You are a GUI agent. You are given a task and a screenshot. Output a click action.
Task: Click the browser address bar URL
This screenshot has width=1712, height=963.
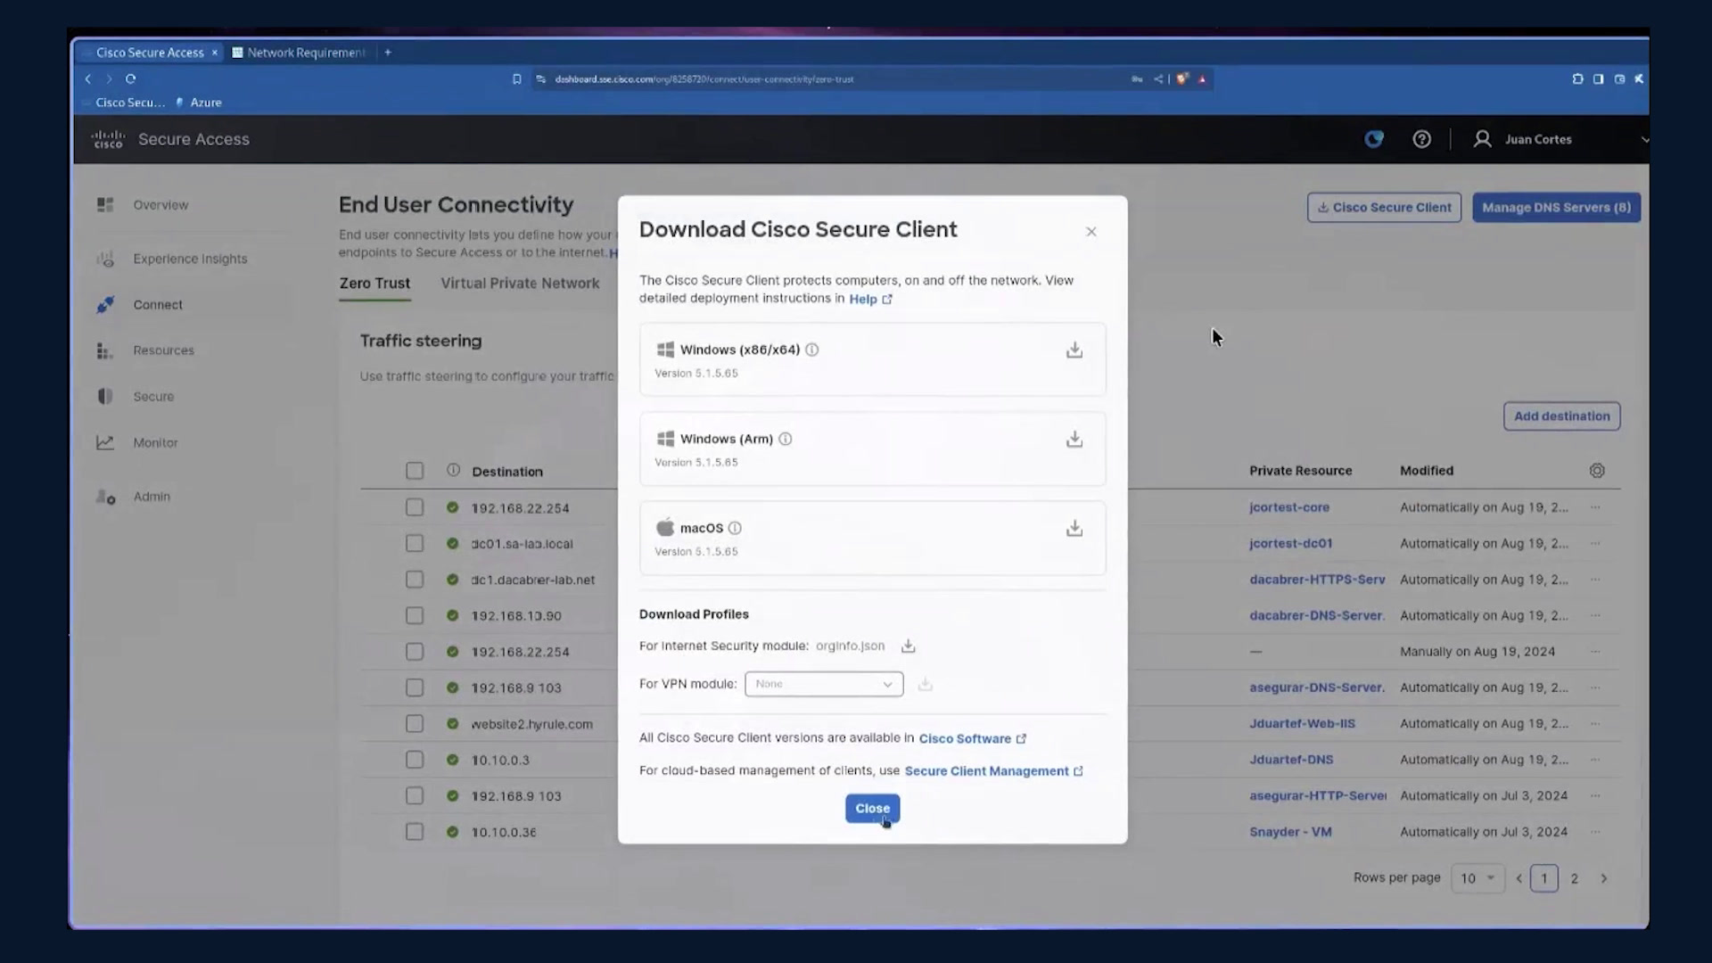point(704,79)
